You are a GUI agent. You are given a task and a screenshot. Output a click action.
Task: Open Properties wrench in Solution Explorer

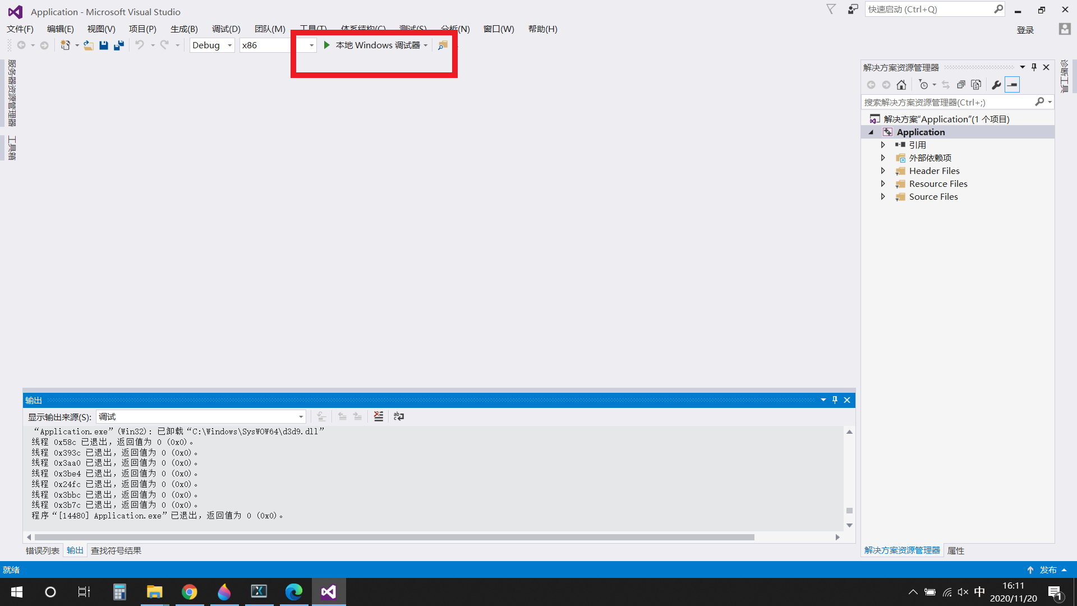[996, 85]
